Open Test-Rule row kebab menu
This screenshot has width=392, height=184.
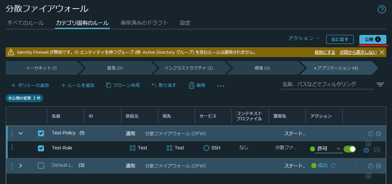pos(12,148)
